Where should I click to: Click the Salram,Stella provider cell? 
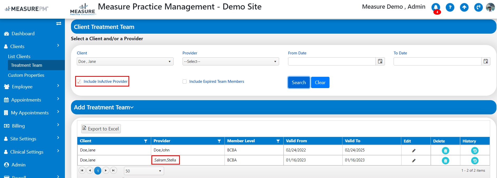click(x=188, y=160)
